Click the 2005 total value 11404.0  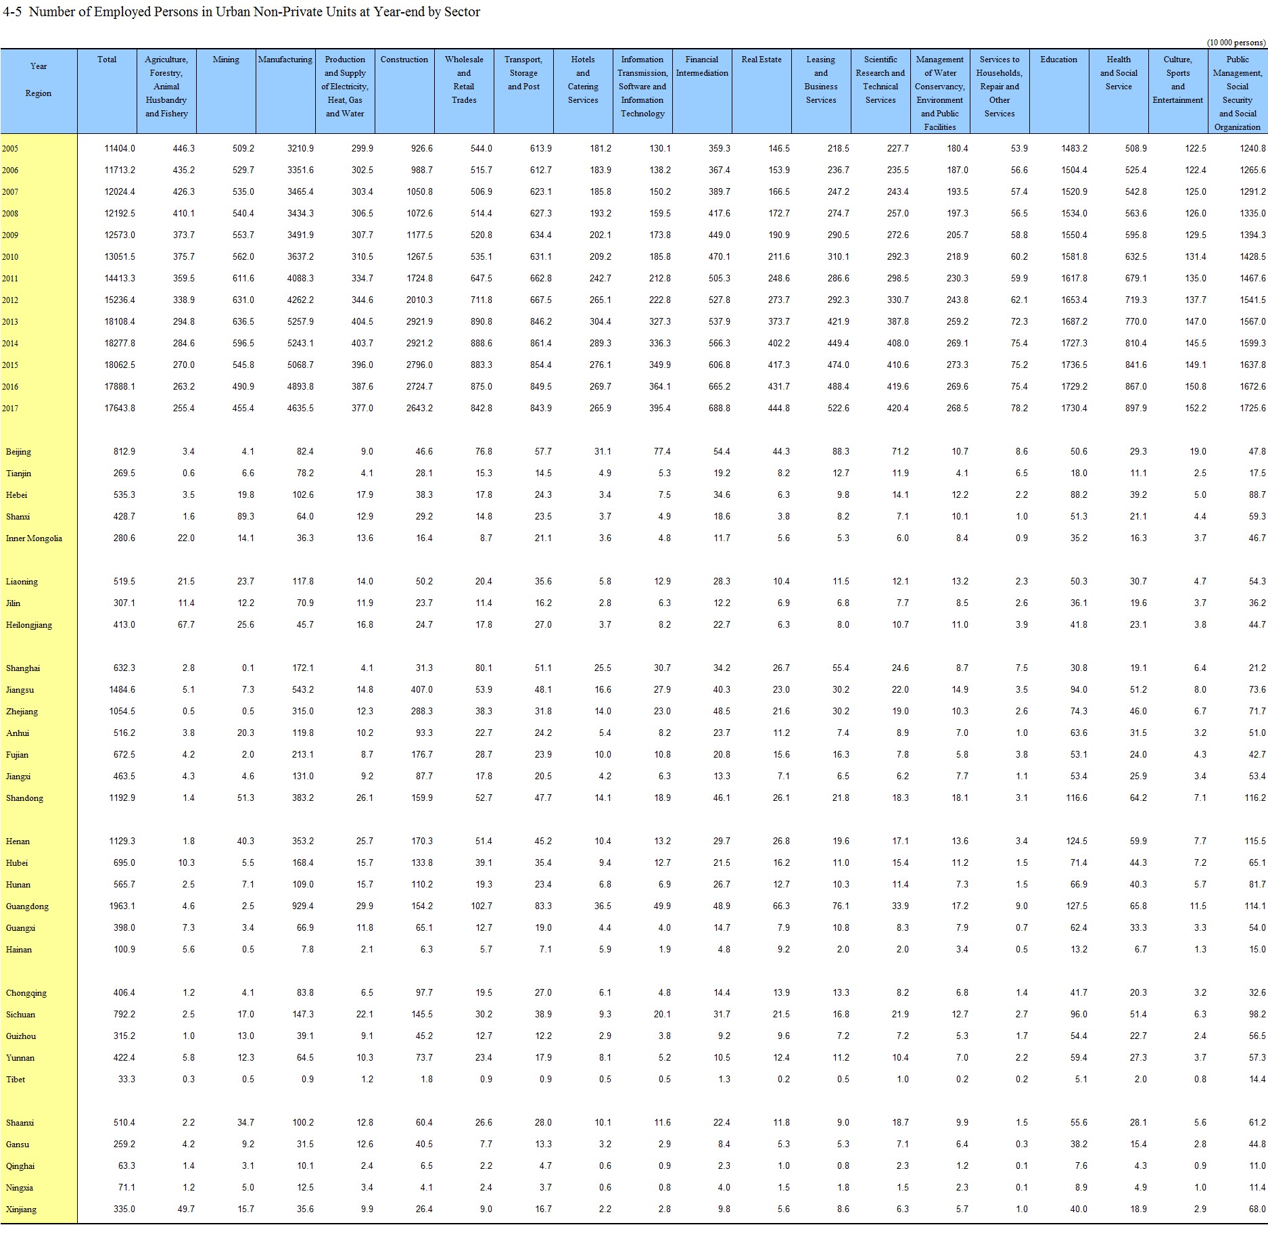coord(120,149)
